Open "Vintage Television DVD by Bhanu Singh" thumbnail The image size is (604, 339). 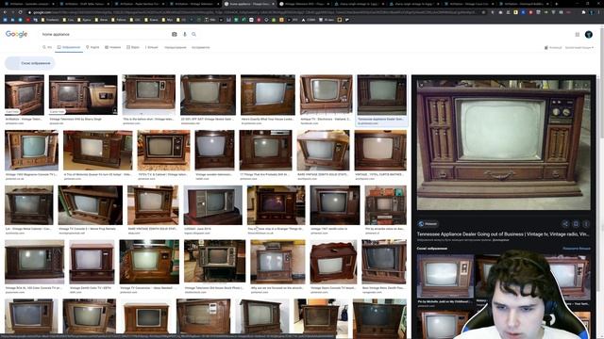[x=83, y=95]
